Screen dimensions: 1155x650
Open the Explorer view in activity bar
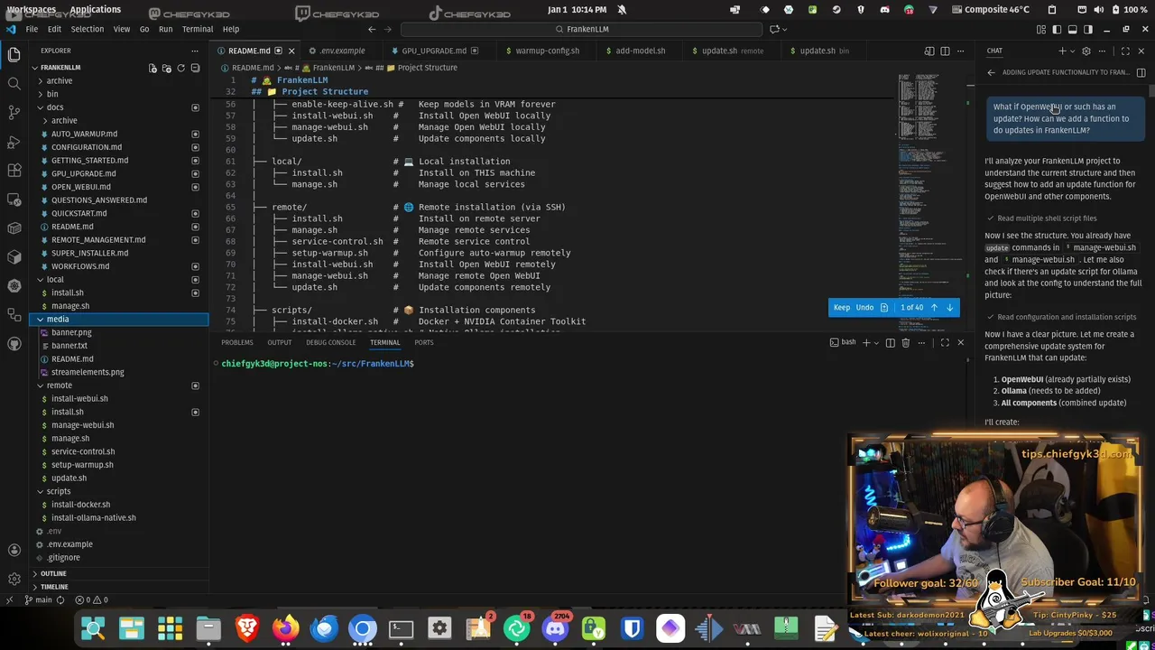point(14,55)
